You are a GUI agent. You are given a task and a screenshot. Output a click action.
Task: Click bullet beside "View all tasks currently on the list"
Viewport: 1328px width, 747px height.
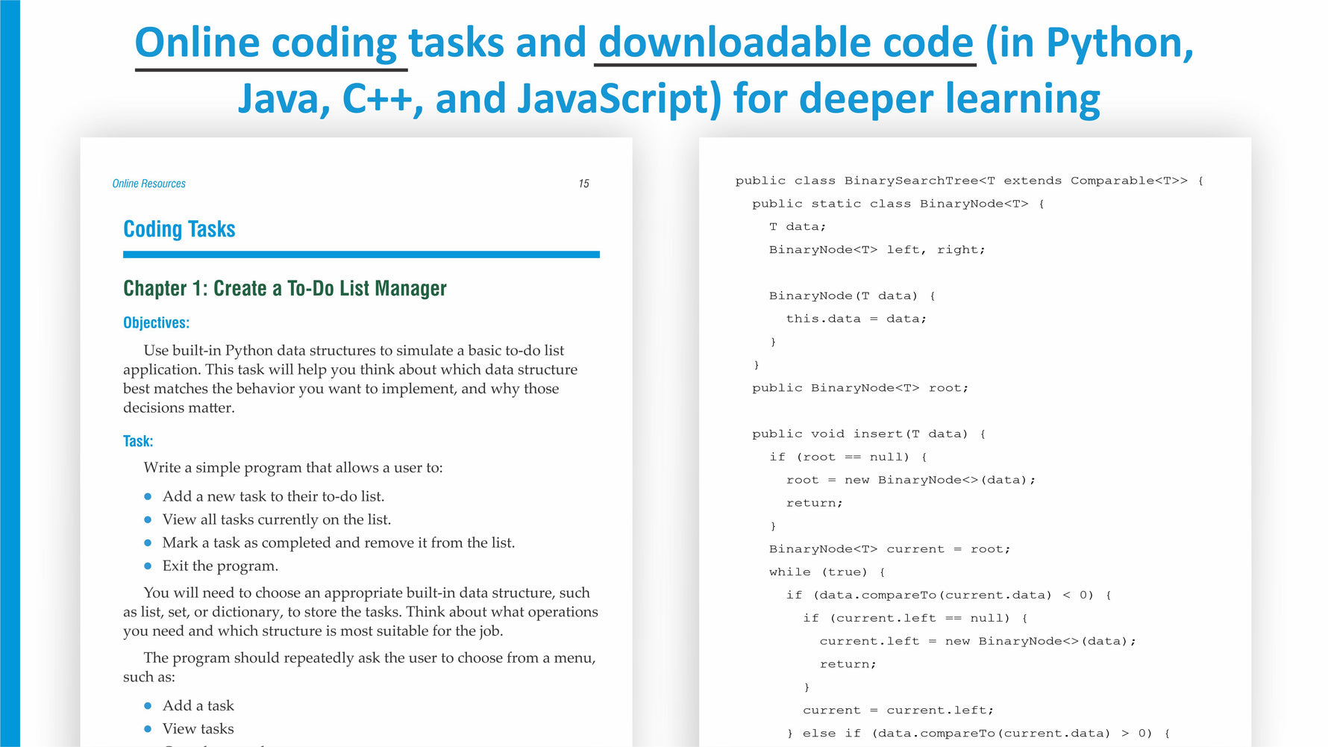(148, 520)
